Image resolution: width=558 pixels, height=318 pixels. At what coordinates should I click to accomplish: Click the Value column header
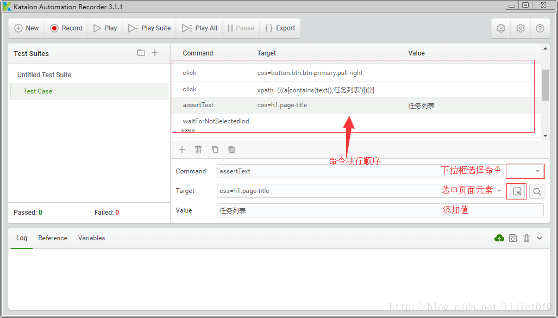(x=416, y=53)
